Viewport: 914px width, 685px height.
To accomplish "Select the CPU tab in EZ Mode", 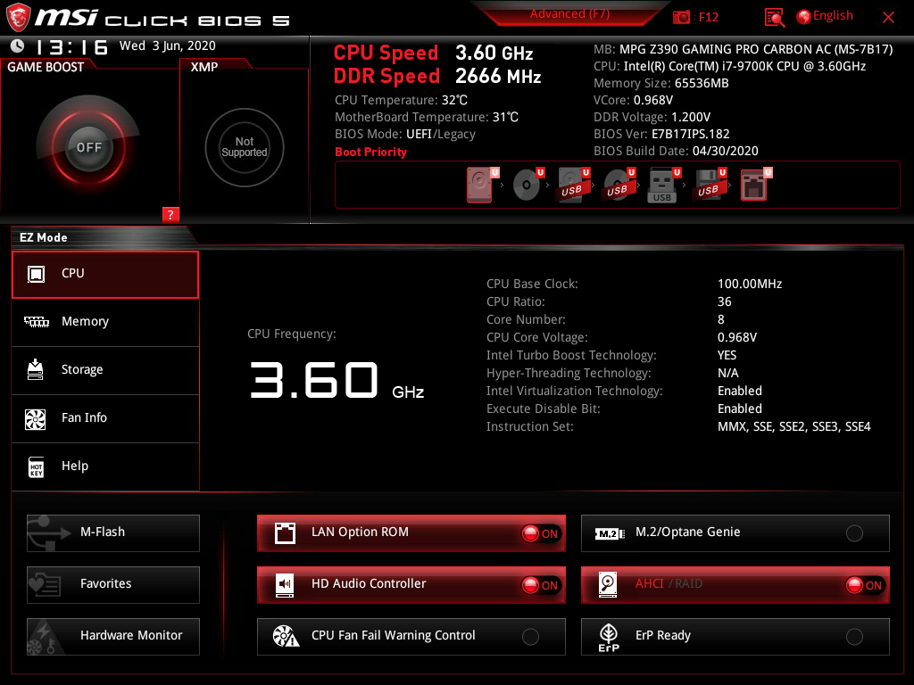I will click(x=105, y=275).
